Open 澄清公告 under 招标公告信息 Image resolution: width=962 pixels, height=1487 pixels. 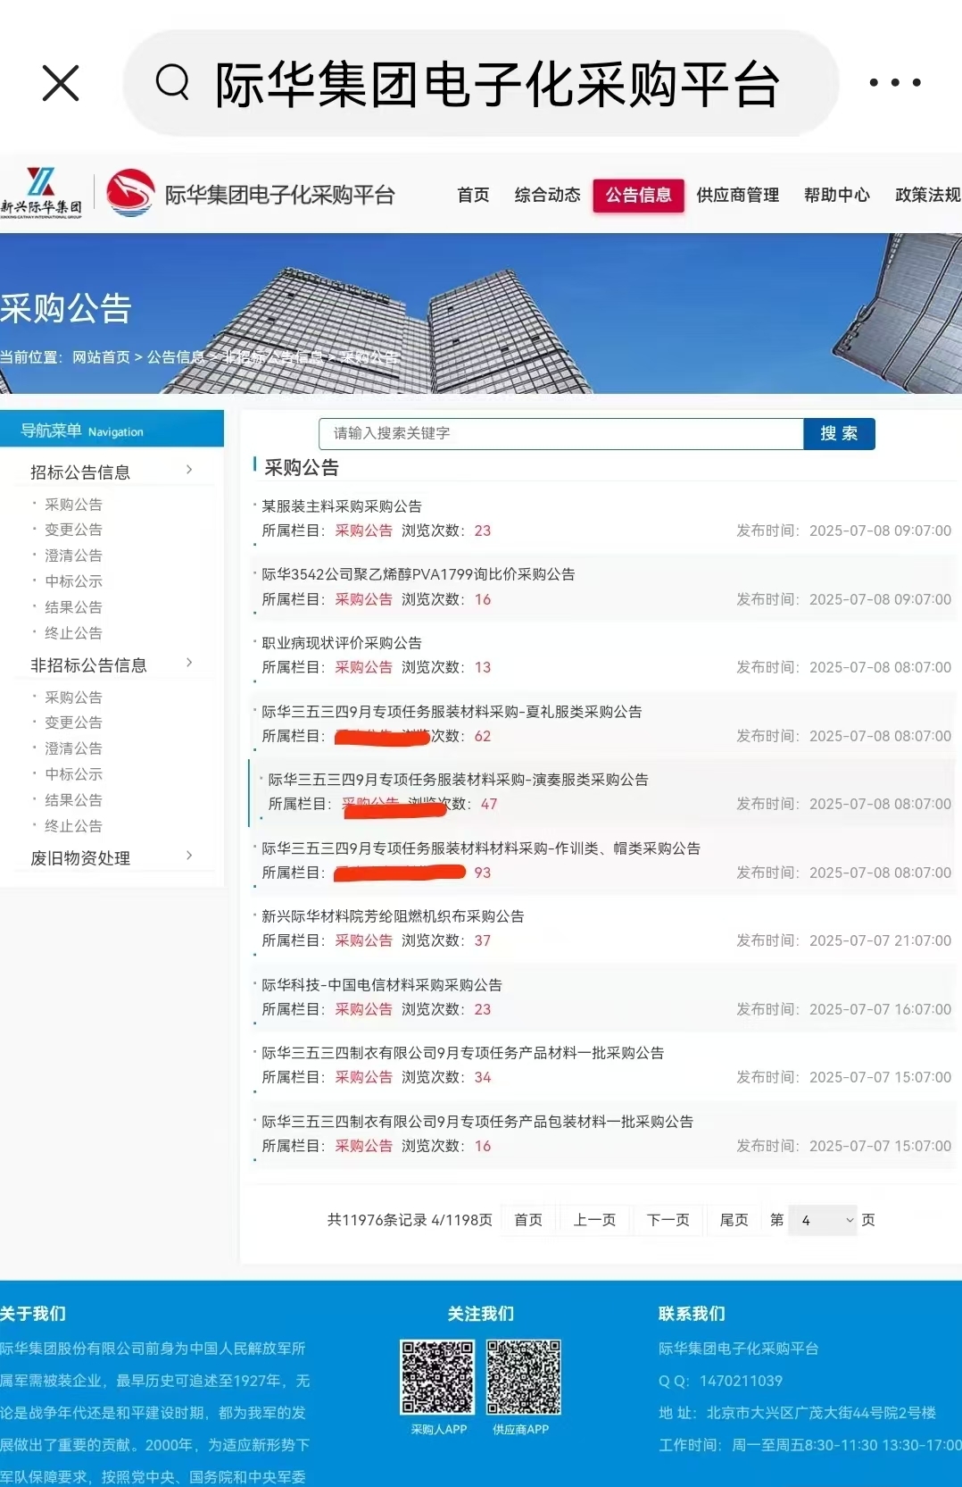[x=74, y=556]
